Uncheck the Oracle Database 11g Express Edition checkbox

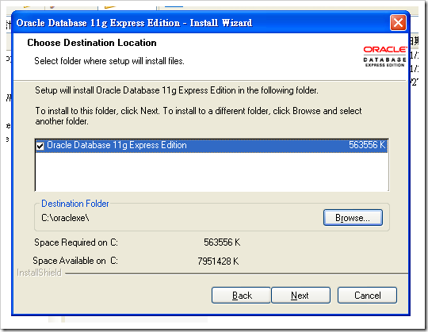pyautogui.click(x=40, y=146)
